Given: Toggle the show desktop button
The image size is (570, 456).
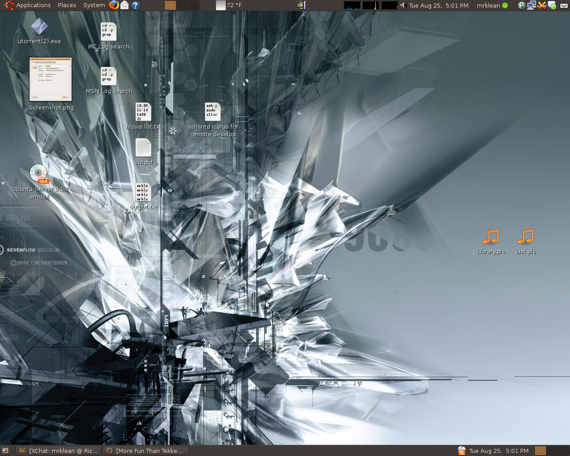Looking at the screenshot, I should click(5, 451).
